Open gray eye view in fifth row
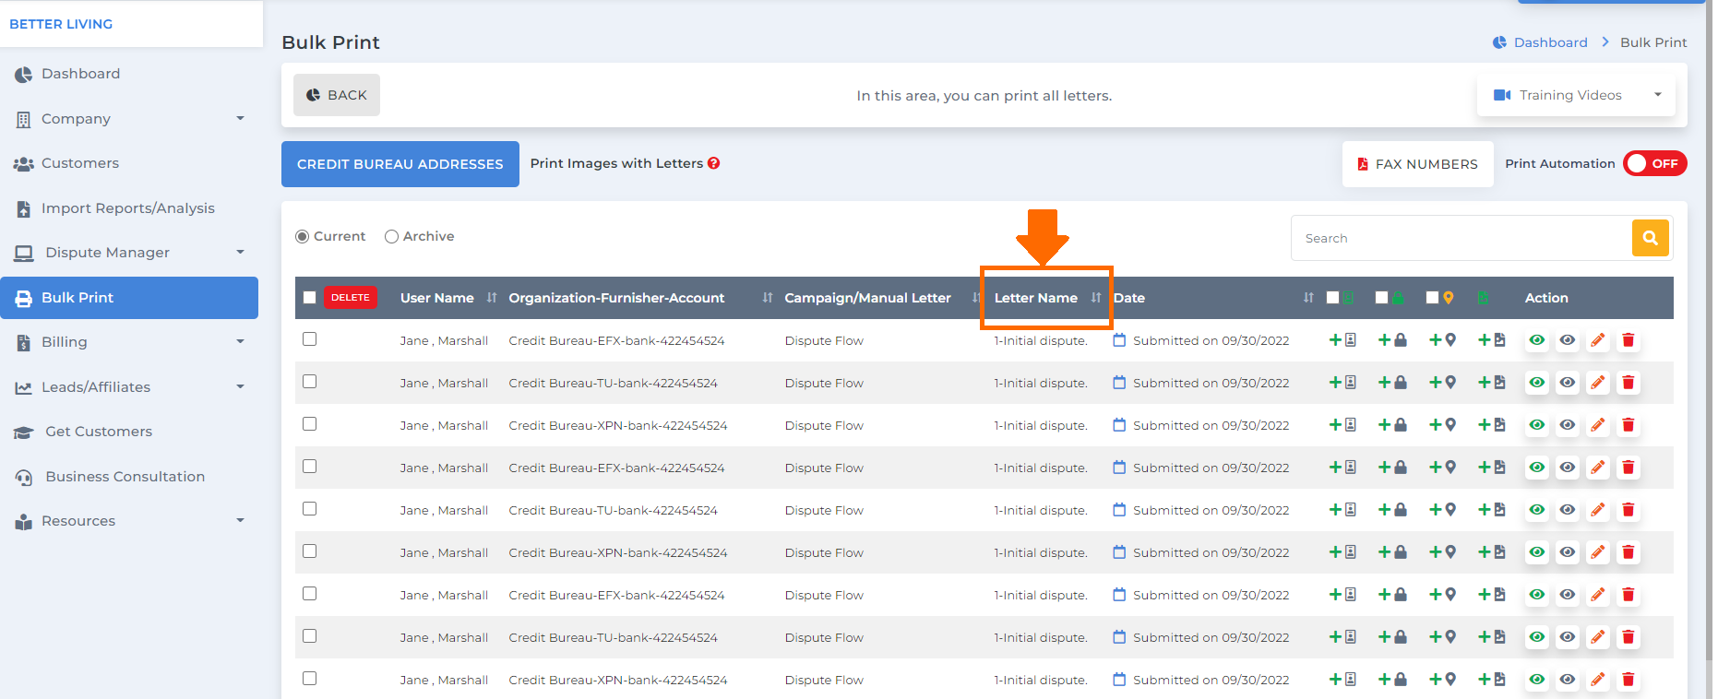Viewport: 1718px width, 699px height. 1568,510
